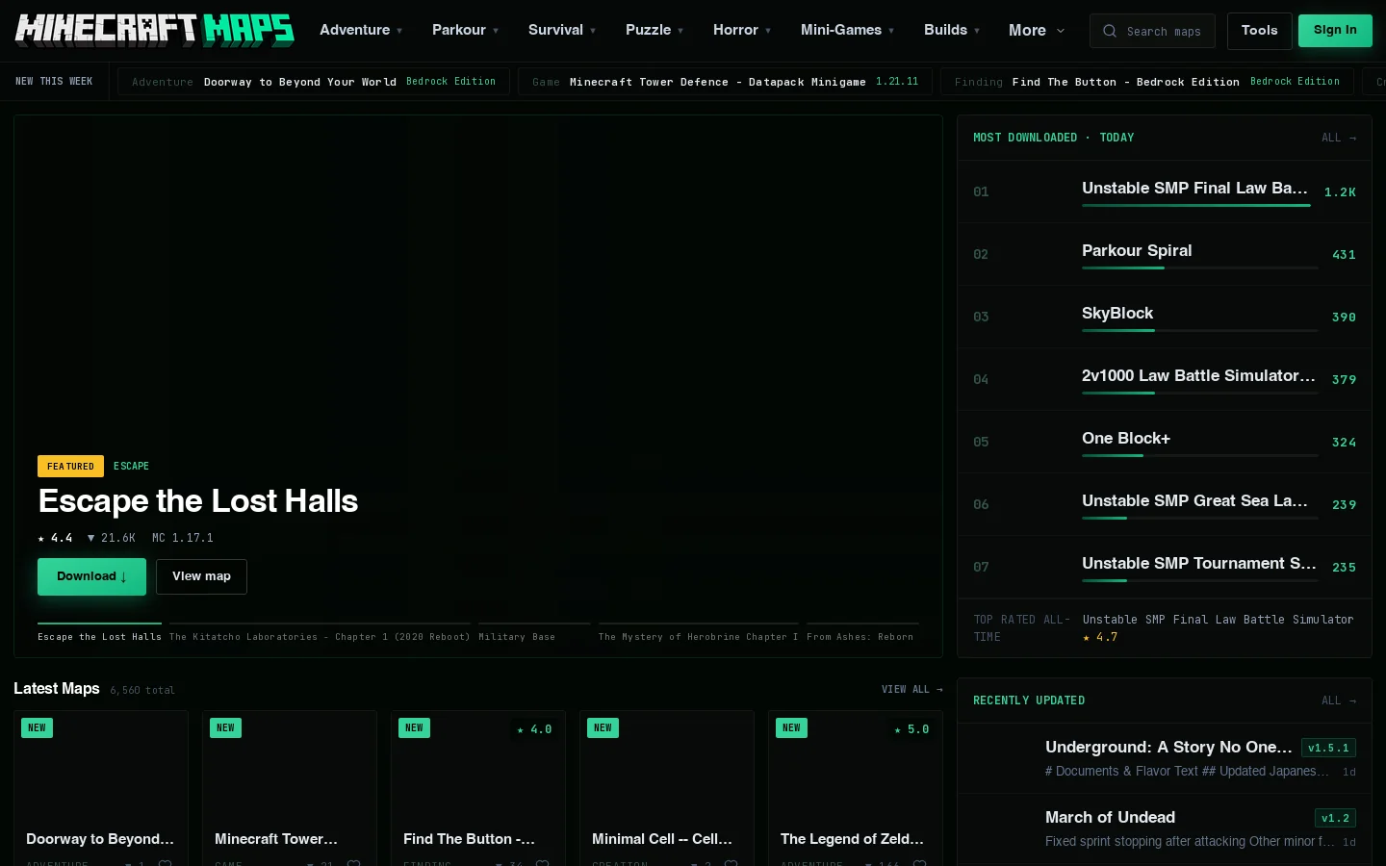Click the 'MC 1.17.1' version text

click(183, 538)
